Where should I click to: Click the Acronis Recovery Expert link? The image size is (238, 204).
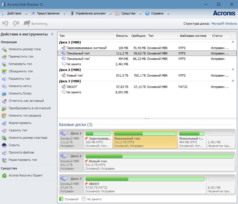click(26, 175)
